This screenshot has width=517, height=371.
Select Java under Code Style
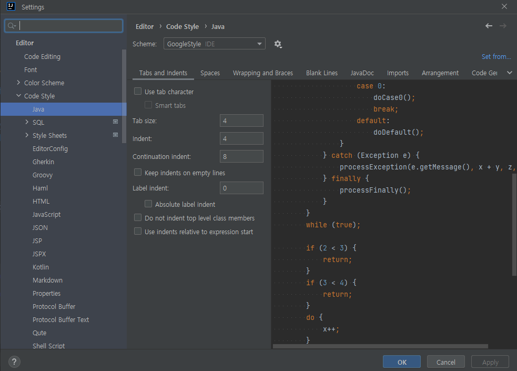click(63, 109)
